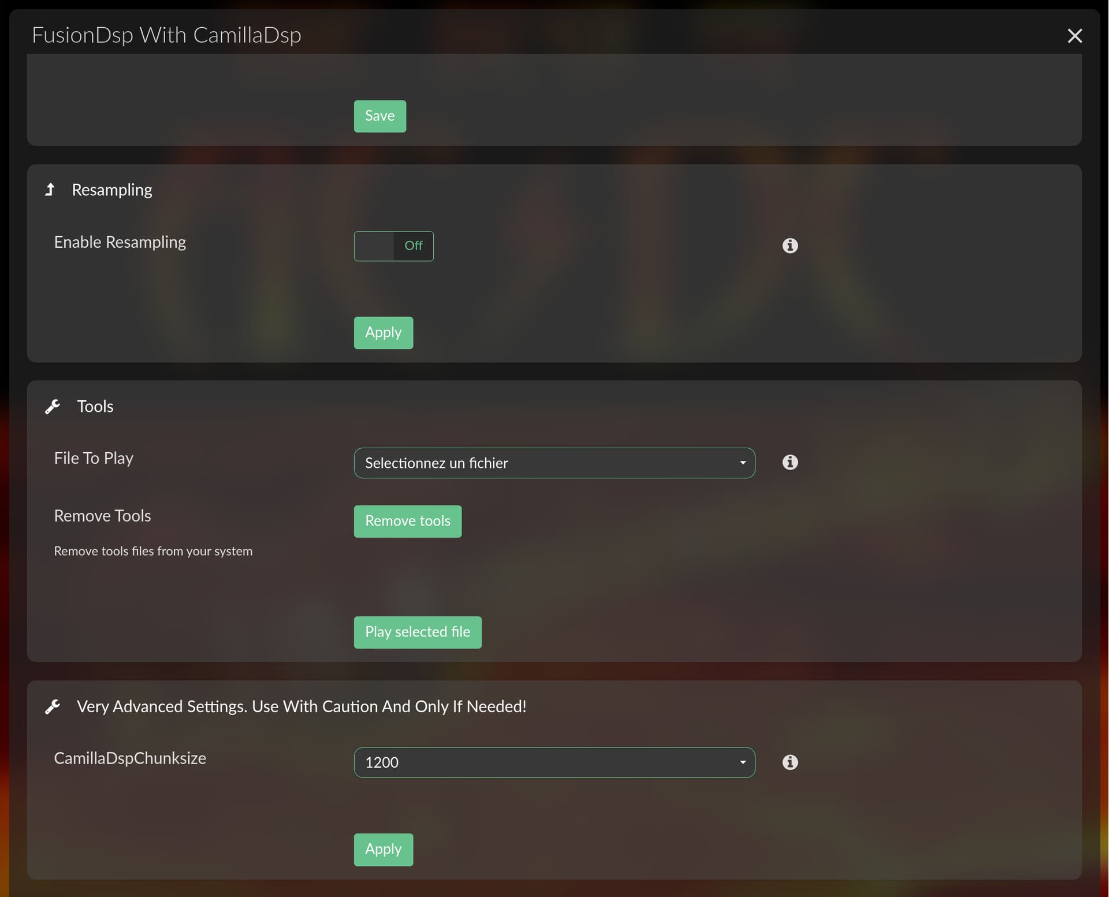Click the CamillaDspChunksize label

click(x=130, y=758)
